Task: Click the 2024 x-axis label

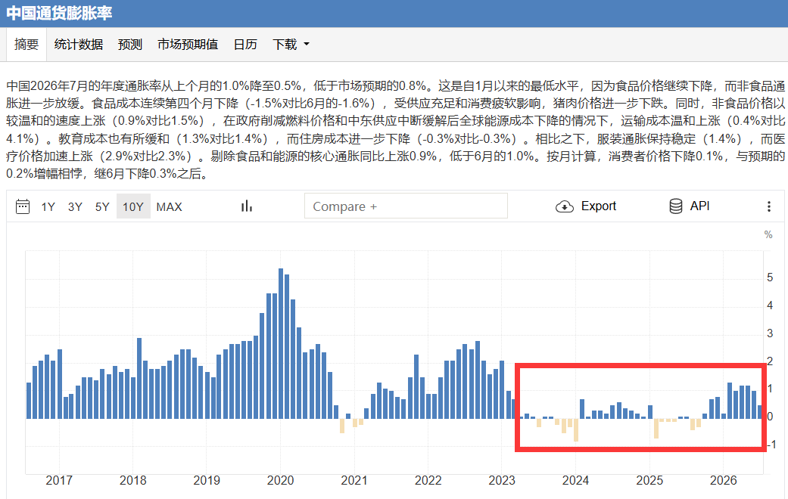Action: (x=575, y=480)
